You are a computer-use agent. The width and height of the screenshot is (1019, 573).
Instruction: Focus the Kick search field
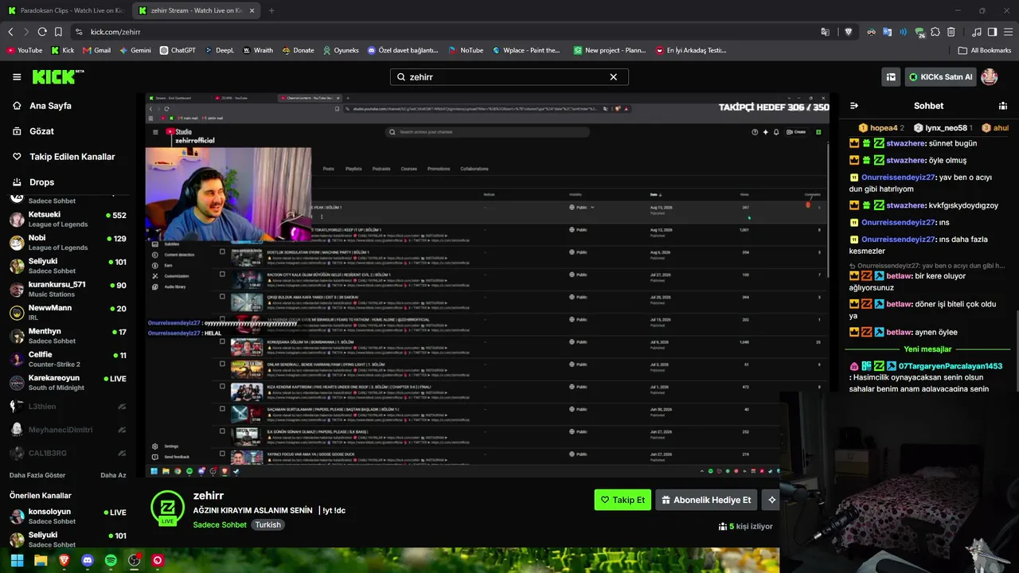pos(509,77)
